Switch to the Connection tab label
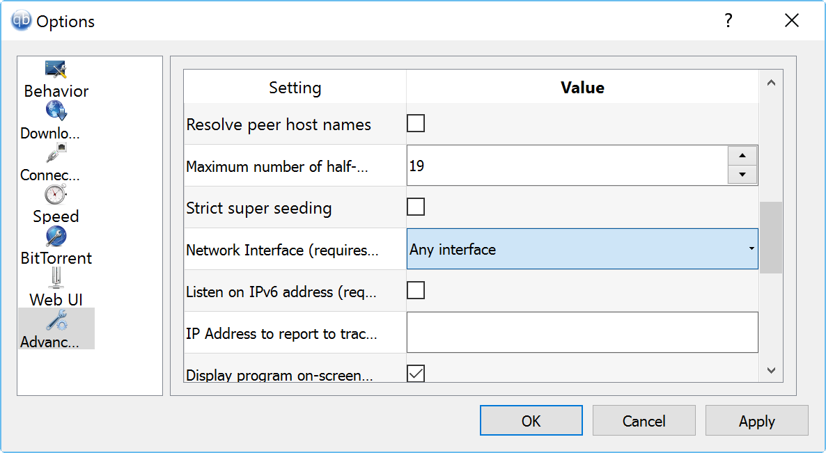Image resolution: width=826 pixels, height=453 pixels. click(50, 175)
